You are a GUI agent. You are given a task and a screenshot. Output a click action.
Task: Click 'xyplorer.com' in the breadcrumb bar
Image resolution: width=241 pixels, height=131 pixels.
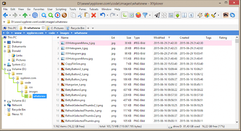[x=35, y=33]
